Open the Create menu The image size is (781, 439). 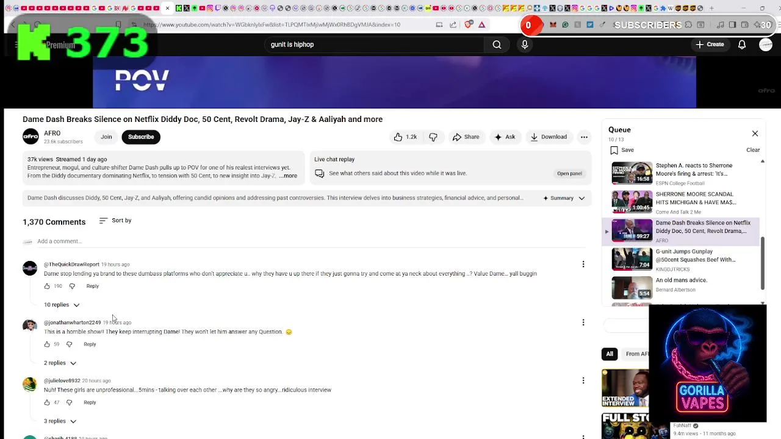point(710,45)
